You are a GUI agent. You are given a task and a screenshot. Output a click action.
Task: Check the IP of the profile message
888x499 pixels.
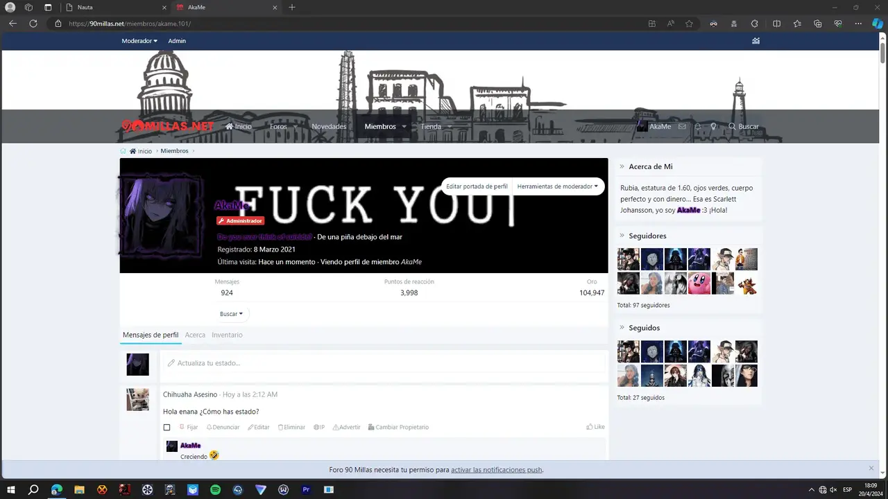coord(319,427)
